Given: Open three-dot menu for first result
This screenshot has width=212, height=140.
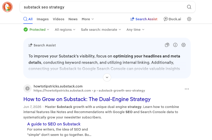Looking at the screenshot, I should point(187,89).
